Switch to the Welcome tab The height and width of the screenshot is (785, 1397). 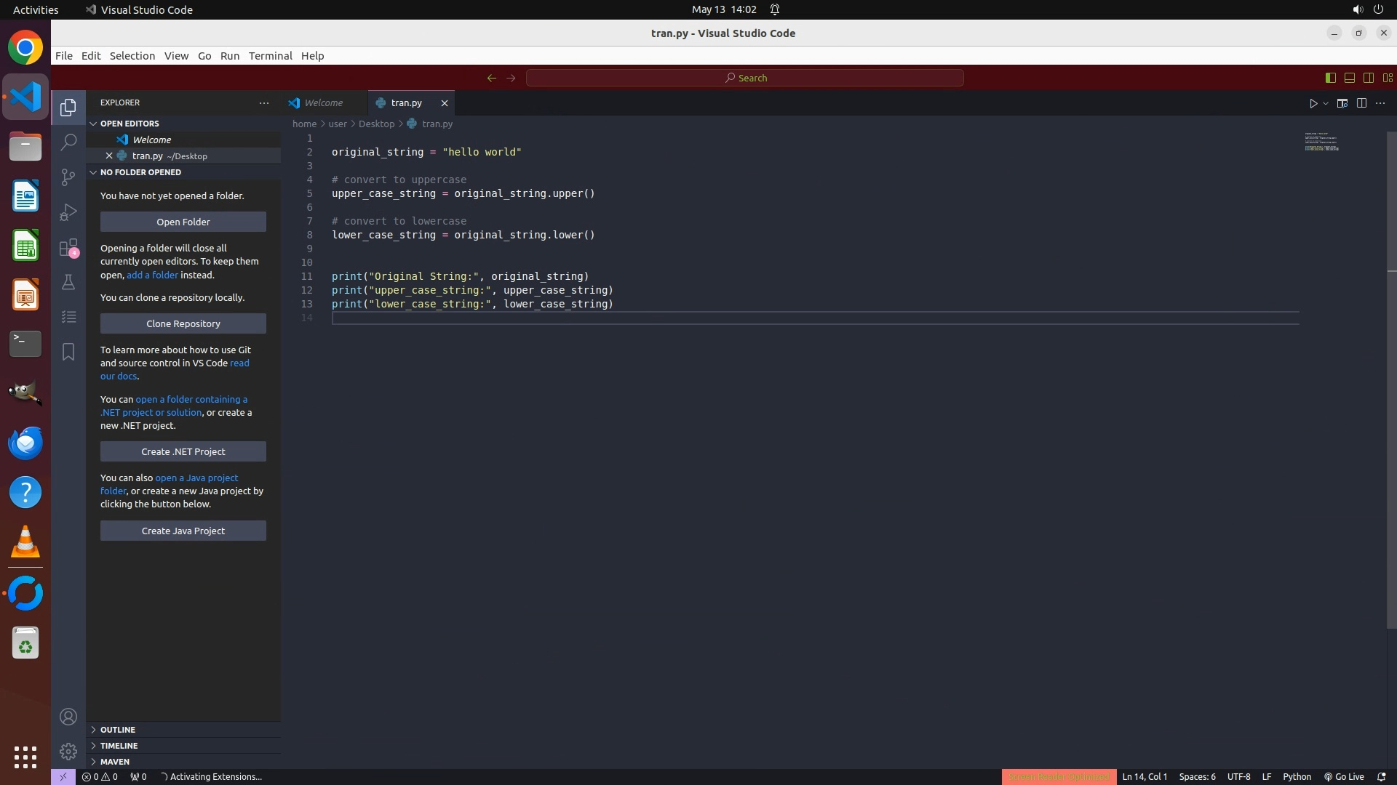(323, 103)
